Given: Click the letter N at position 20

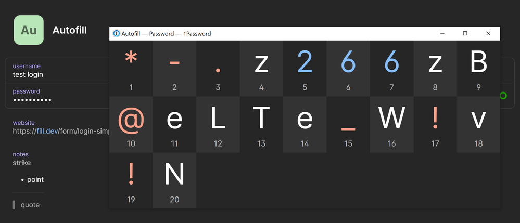Looking at the screenshot, I should click(174, 180).
